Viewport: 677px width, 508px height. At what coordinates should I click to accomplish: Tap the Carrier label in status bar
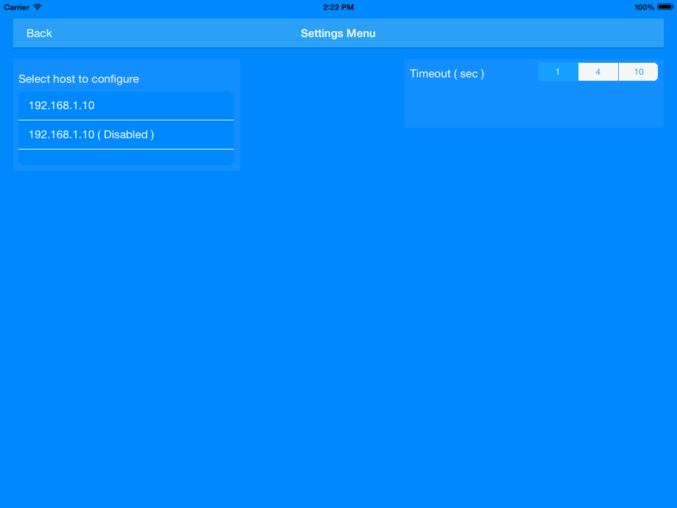(x=17, y=7)
